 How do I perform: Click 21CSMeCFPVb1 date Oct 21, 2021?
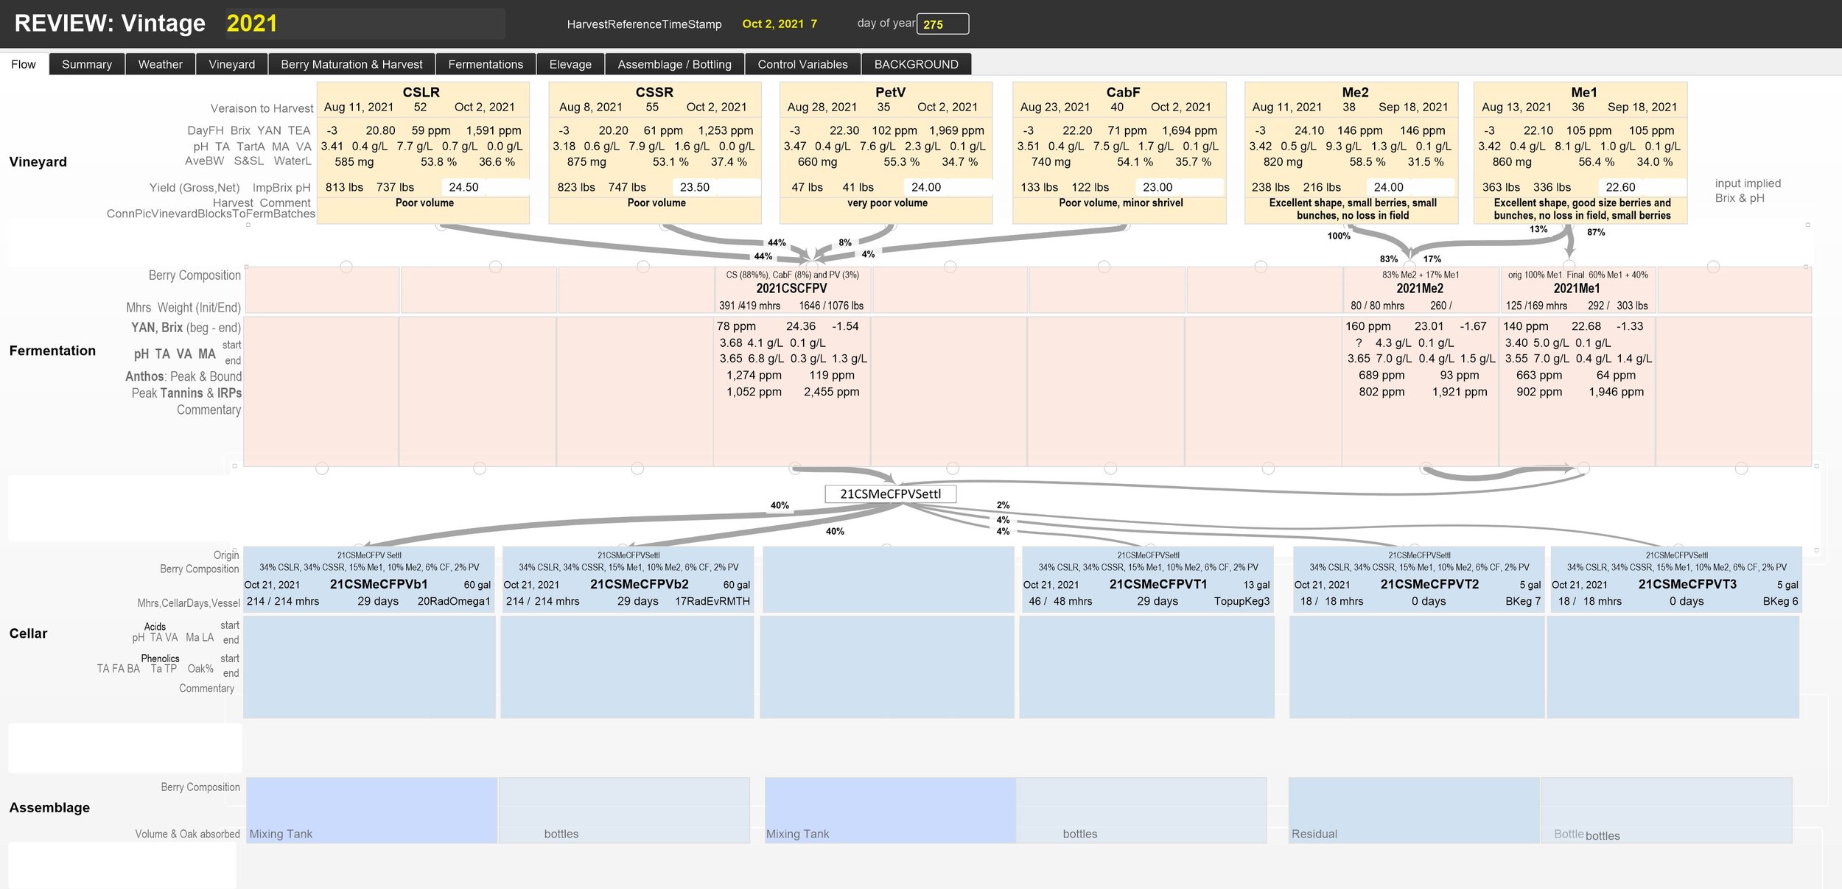pos(272,585)
